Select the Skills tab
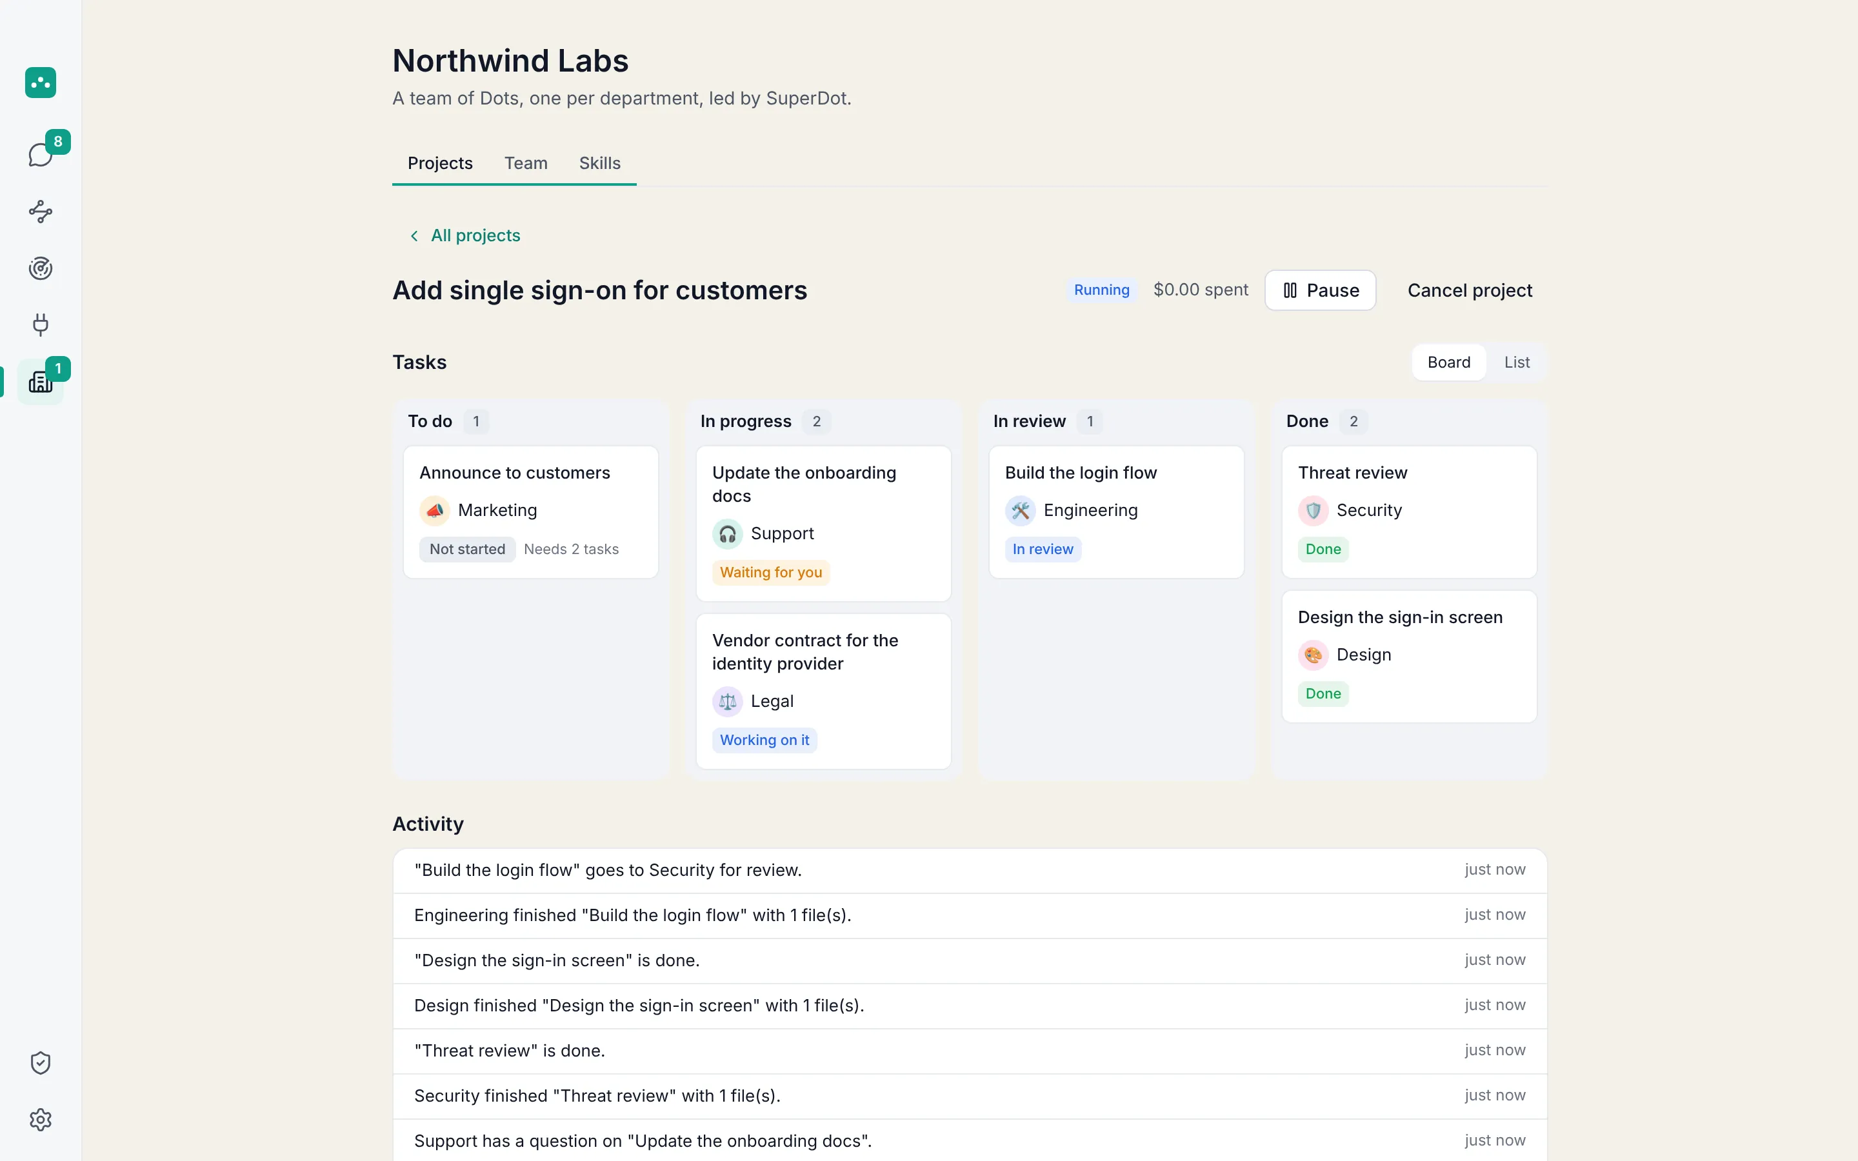1858x1161 pixels. (x=599, y=164)
